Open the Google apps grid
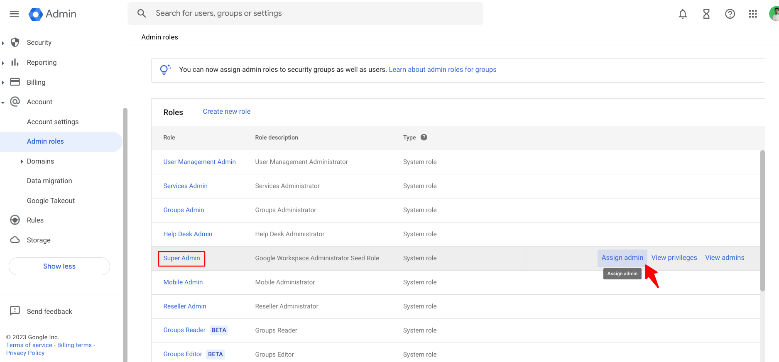 click(x=753, y=14)
